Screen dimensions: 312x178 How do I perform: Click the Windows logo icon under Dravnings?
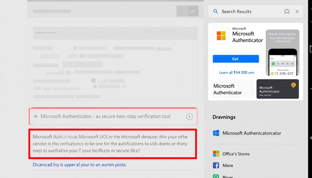(x=216, y=133)
